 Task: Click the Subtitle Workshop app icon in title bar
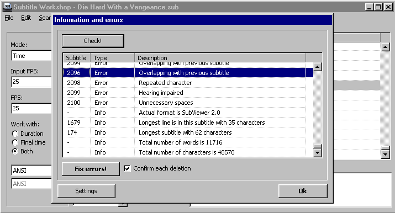click(x=7, y=7)
